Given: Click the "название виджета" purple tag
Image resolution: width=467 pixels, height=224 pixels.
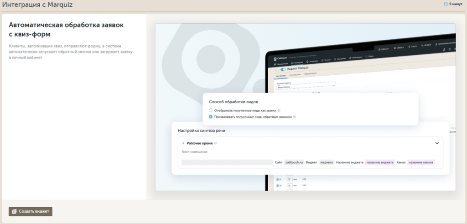Looking at the screenshot, I should [x=379, y=162].
